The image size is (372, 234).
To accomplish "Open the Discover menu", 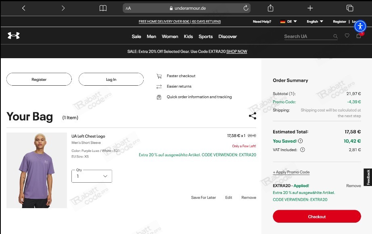I will (228, 36).
